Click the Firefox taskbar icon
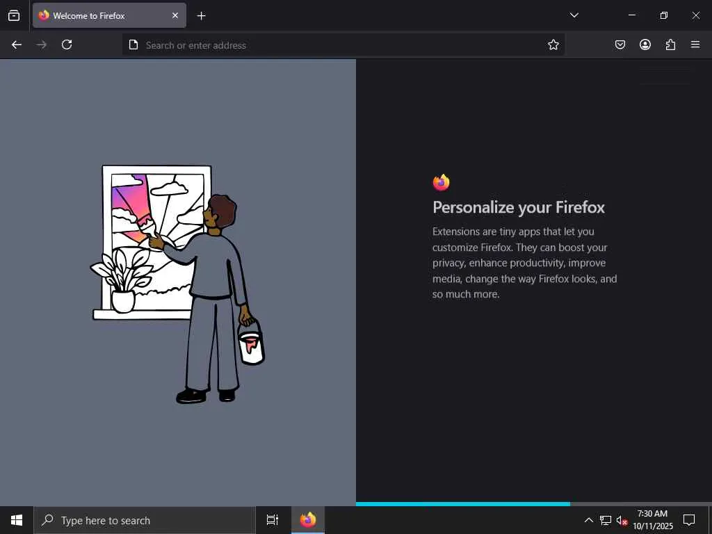712x534 pixels. tap(308, 520)
